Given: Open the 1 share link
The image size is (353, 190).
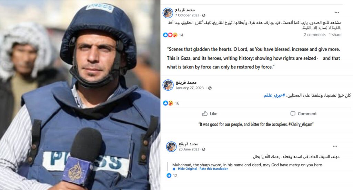Looking at the screenshot, I should (x=335, y=35).
